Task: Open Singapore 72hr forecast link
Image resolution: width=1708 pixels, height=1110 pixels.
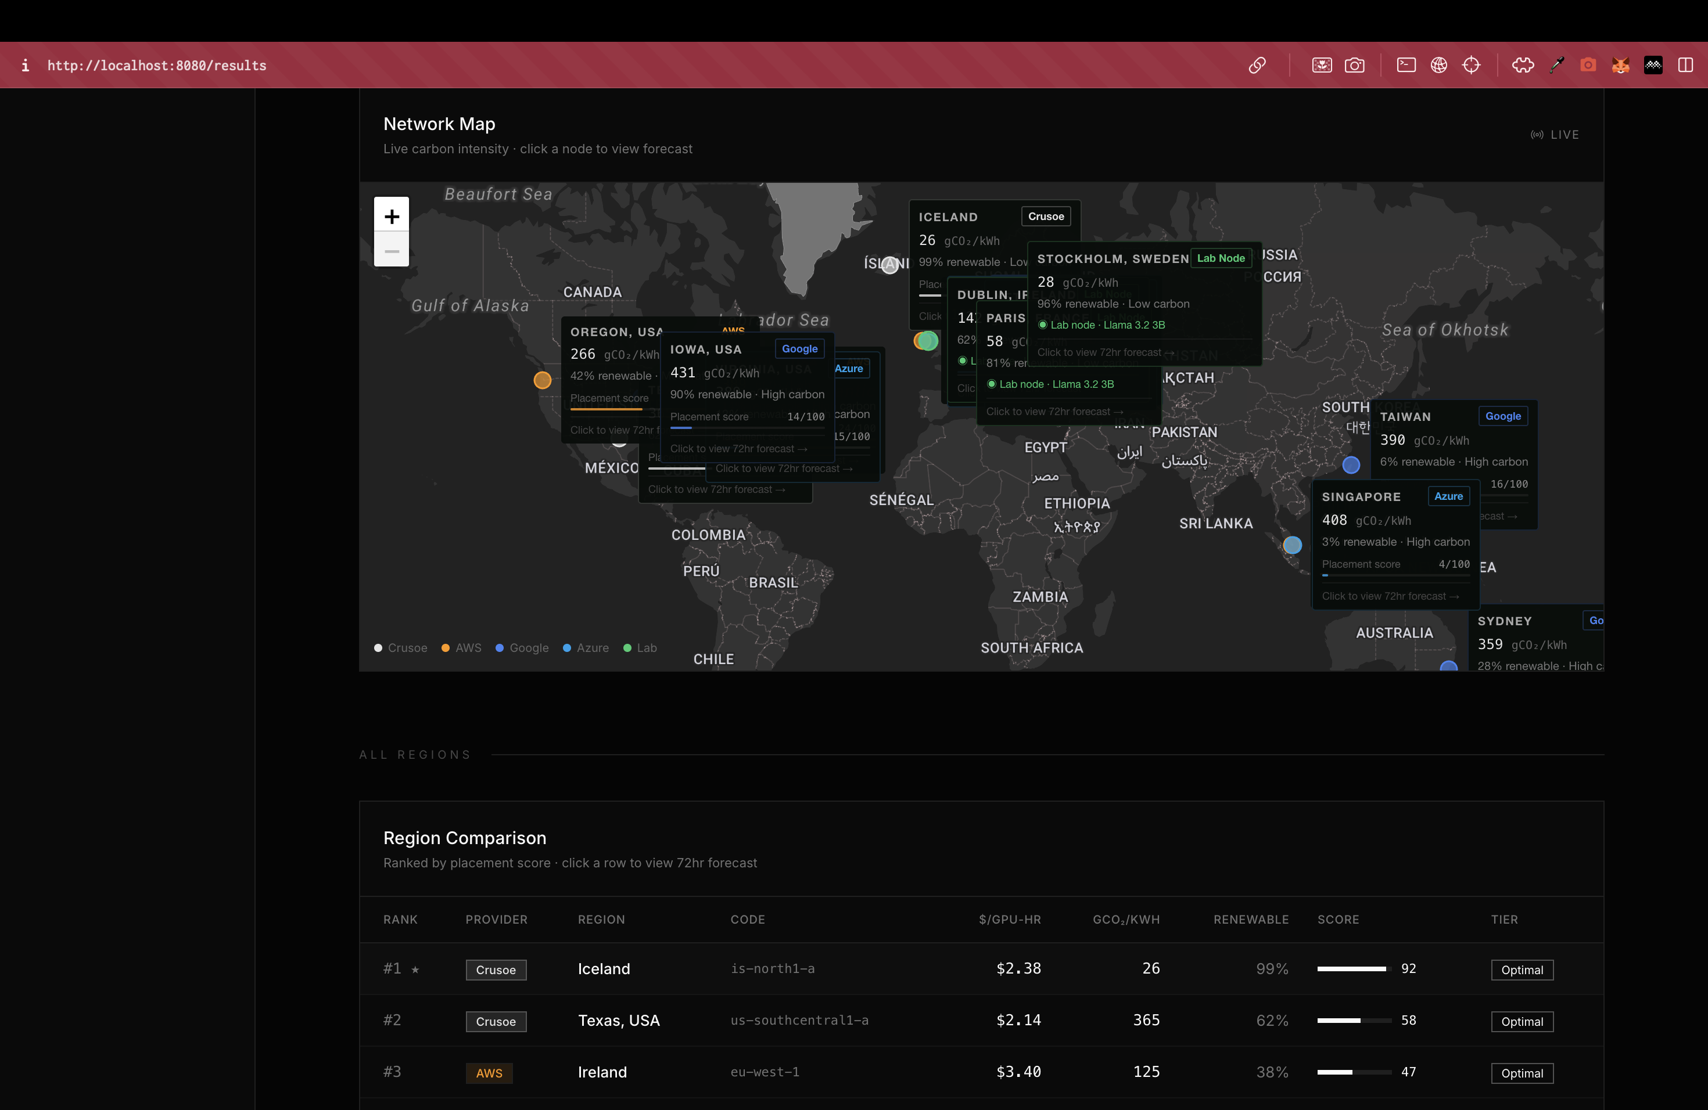Action: coord(1390,596)
